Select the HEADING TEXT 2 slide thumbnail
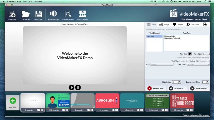This screenshot has width=214, height=120. [132, 101]
